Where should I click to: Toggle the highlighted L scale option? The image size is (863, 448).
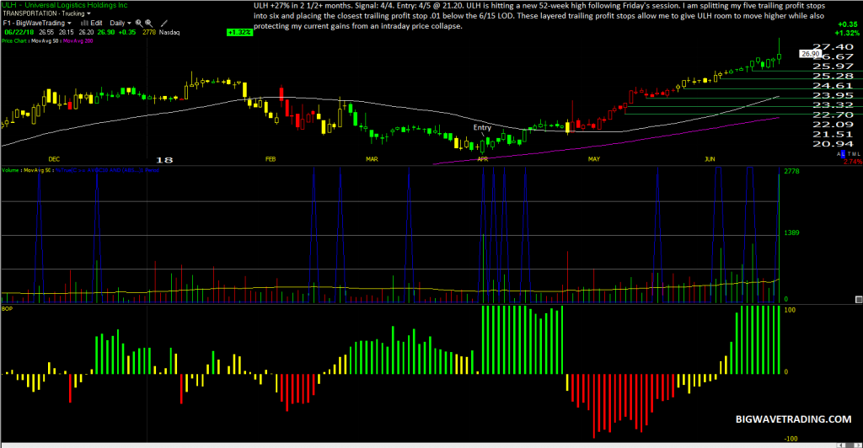(843, 154)
